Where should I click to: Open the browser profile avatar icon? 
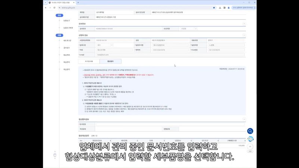pyautogui.click(x=229, y=8)
